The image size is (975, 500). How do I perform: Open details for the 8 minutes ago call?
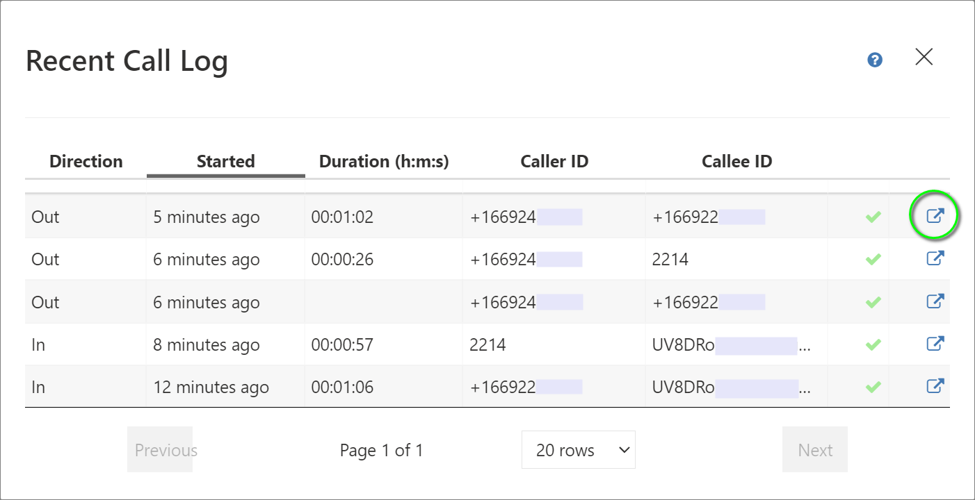point(935,344)
